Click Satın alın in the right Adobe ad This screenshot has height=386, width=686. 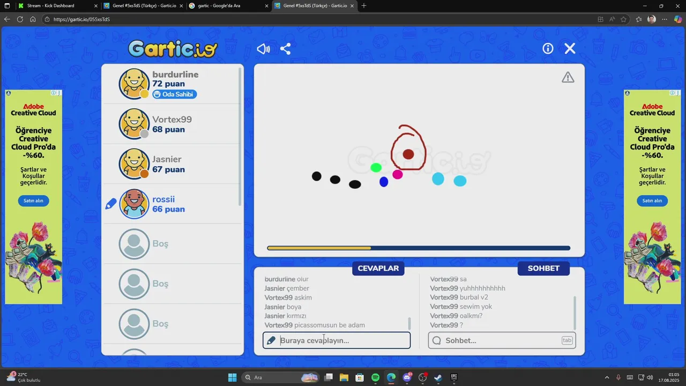(x=652, y=201)
